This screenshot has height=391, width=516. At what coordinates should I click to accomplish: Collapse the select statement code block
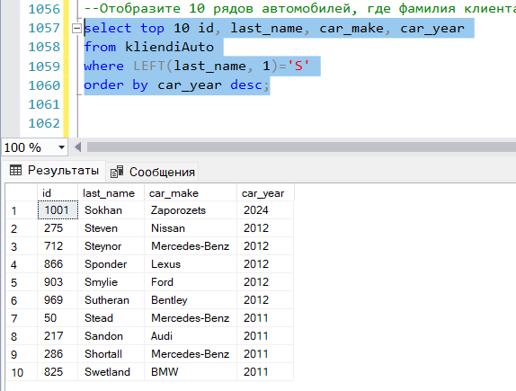click(x=76, y=29)
